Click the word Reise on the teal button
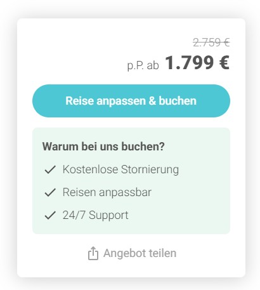 [x=79, y=101]
